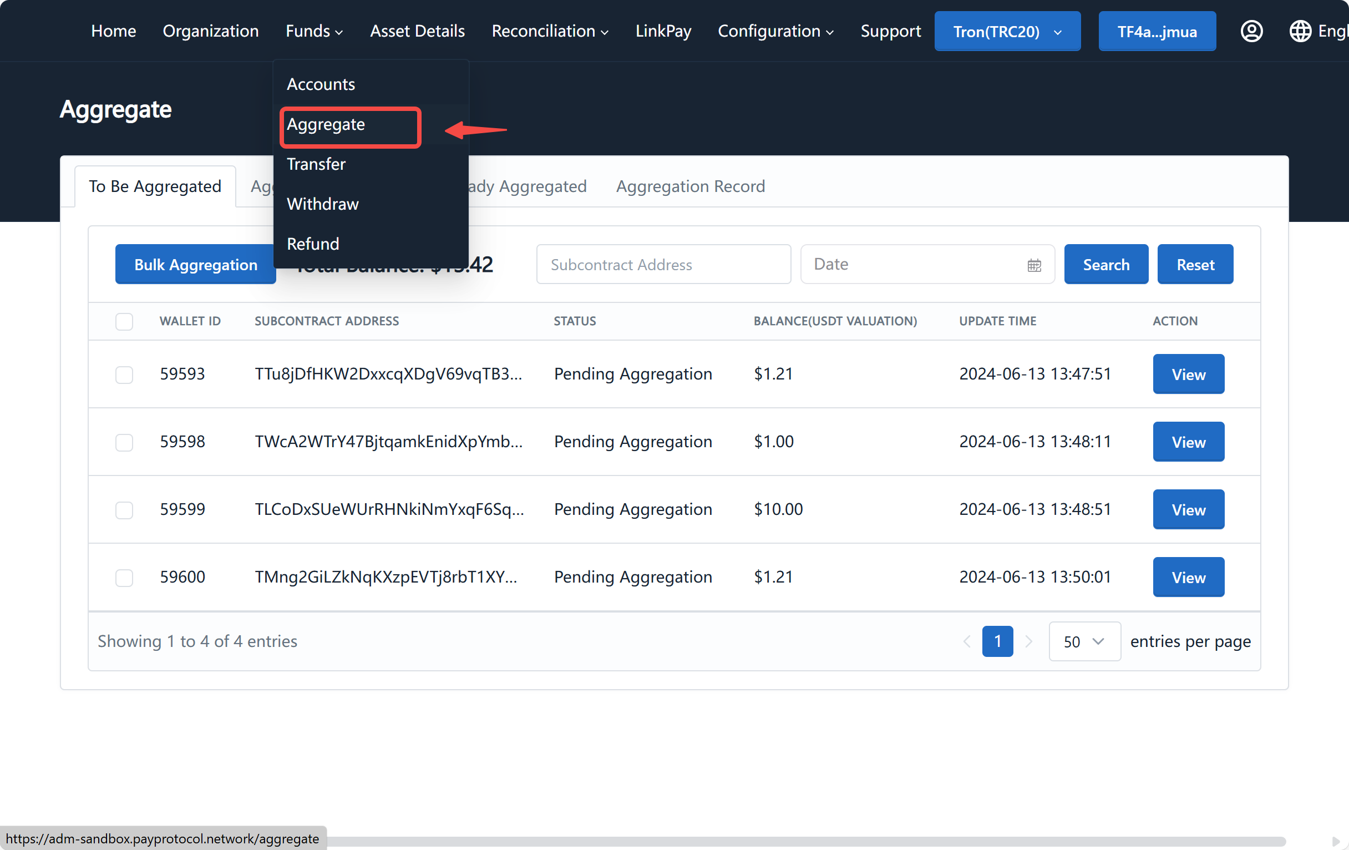The height and width of the screenshot is (850, 1349).
Task: Click the Search button
Action: pos(1106,265)
